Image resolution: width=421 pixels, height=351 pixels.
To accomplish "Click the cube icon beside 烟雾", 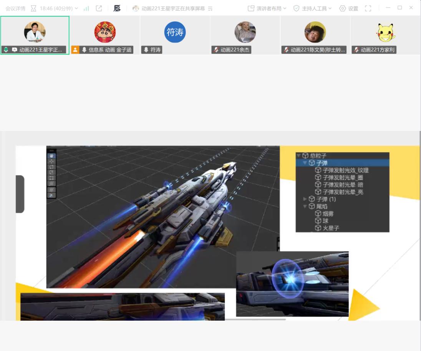I will (x=318, y=214).
